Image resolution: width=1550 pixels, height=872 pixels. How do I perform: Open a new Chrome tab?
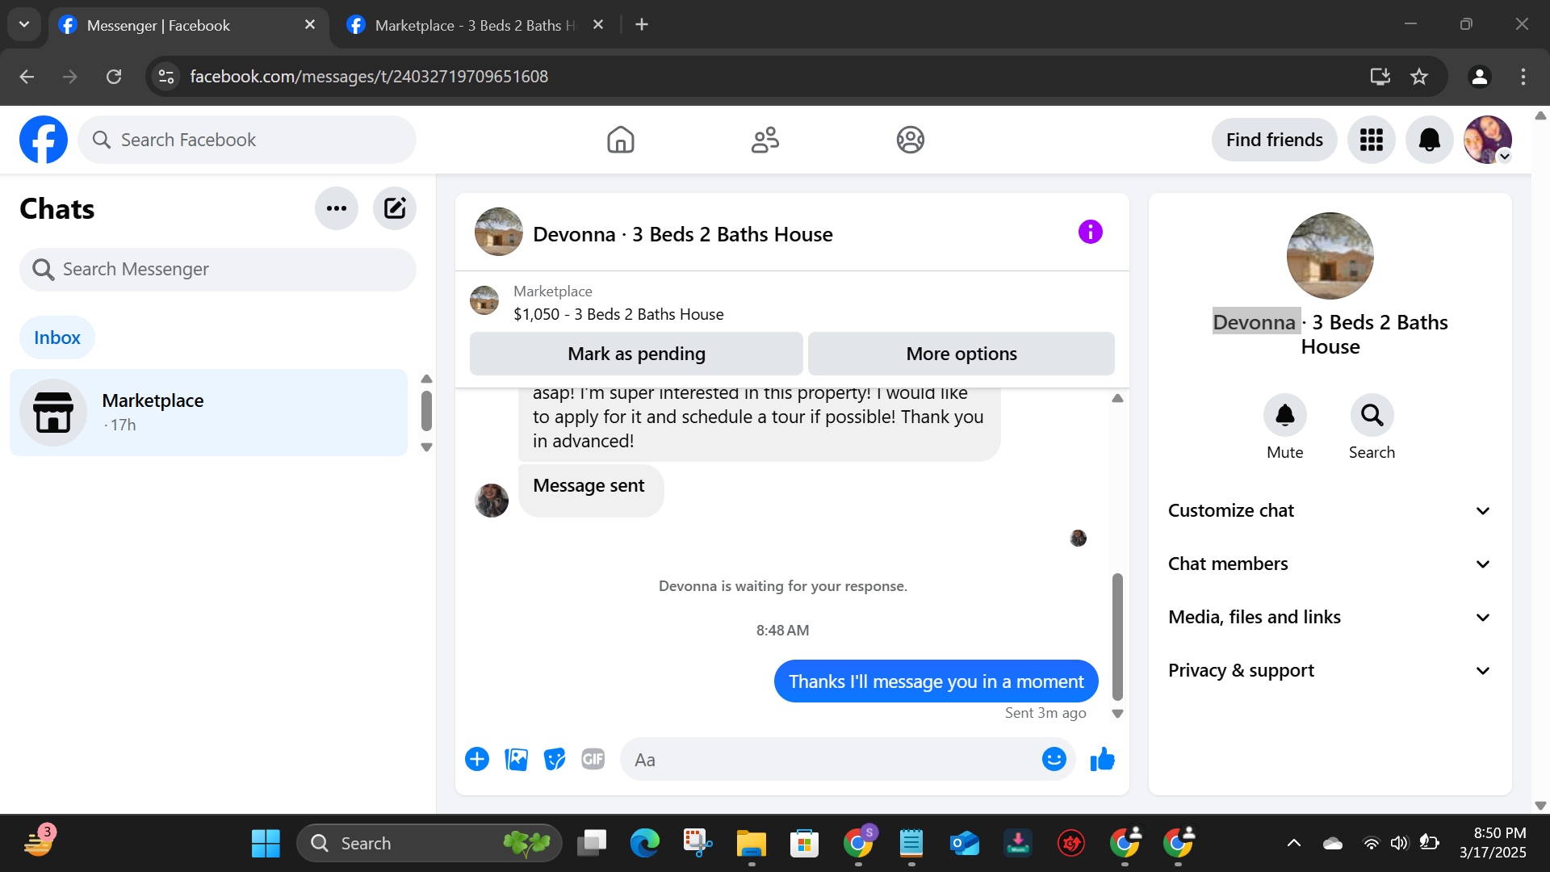642,24
